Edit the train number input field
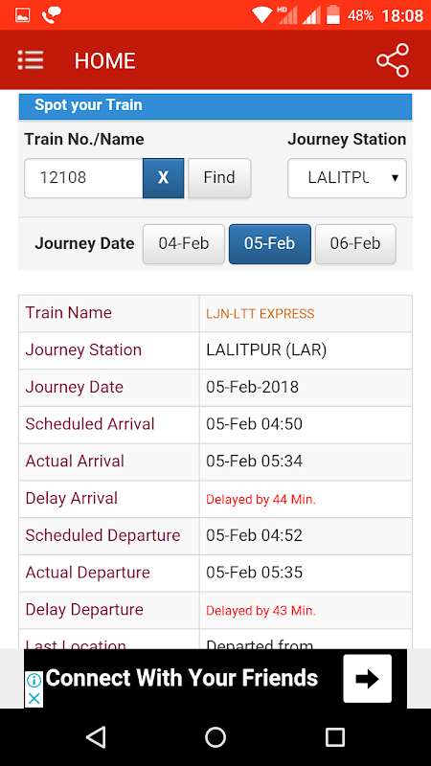This screenshot has height=766, width=431. [83, 178]
